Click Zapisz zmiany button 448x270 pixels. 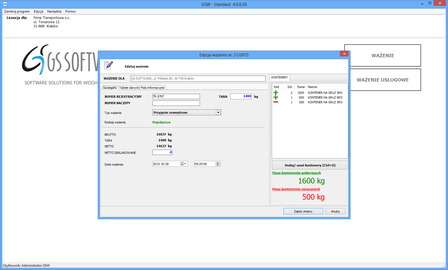[303, 211]
